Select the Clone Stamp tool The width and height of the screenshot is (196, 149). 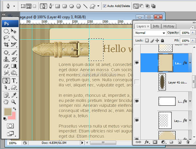(x=6, y=59)
